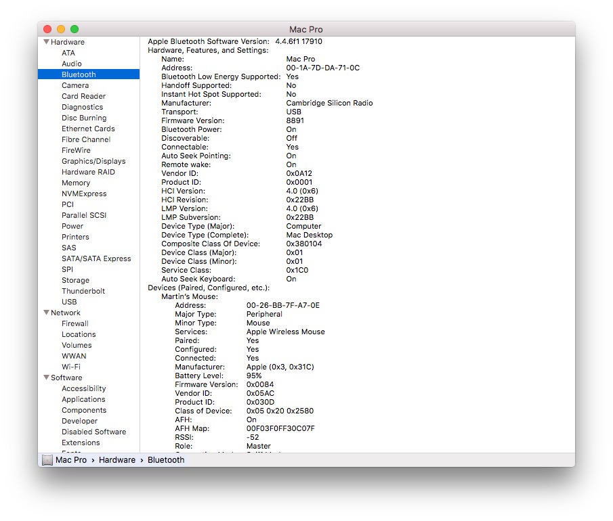613x521 pixels.
Task: Select Printers in the sidebar
Action: (75, 237)
